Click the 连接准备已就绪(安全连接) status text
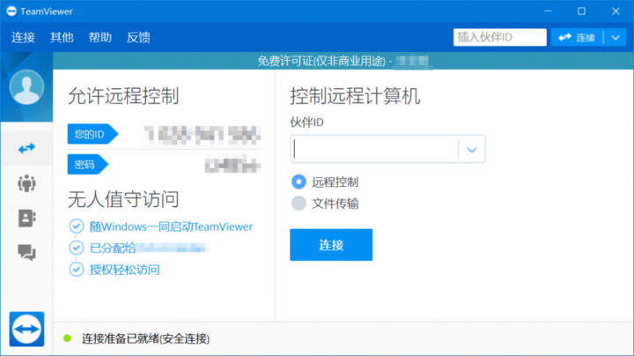The height and width of the screenshot is (356, 634). [145, 338]
